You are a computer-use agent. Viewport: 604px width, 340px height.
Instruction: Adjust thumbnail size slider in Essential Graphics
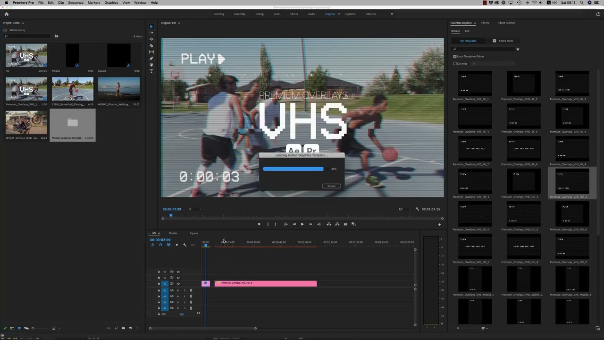coord(458,328)
